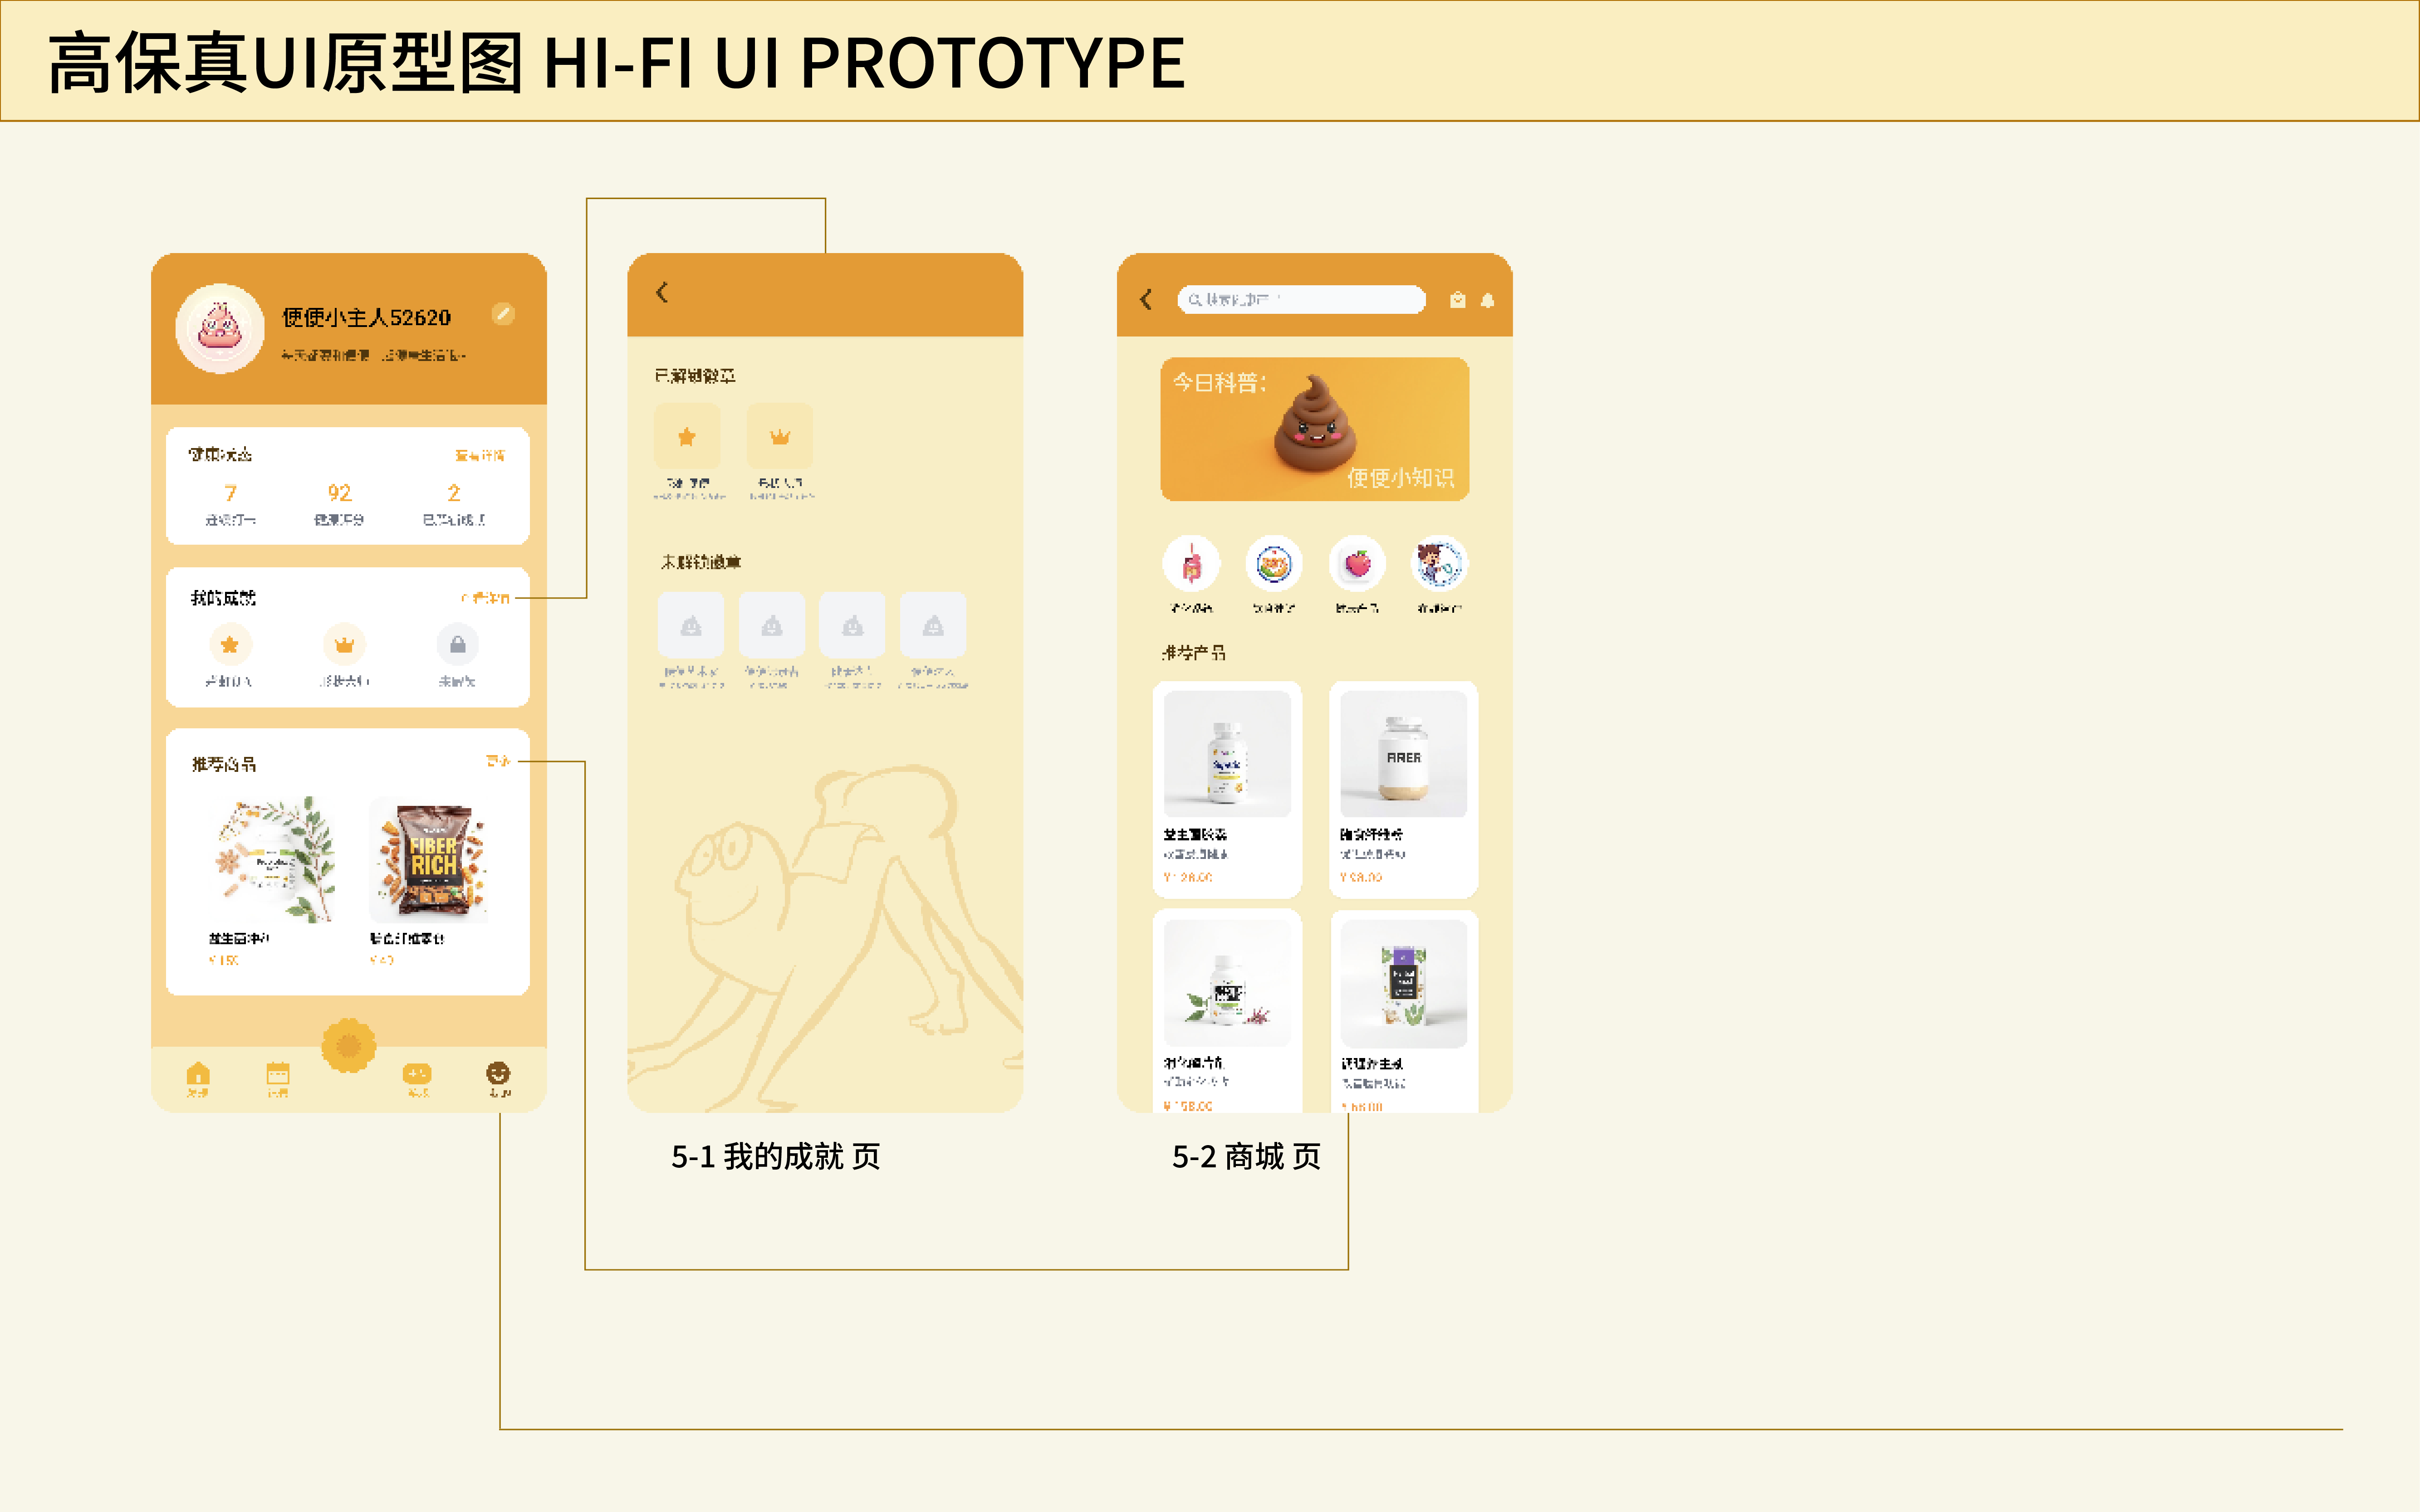Open the notification bell icon
This screenshot has width=2420, height=1512.
click(1488, 300)
